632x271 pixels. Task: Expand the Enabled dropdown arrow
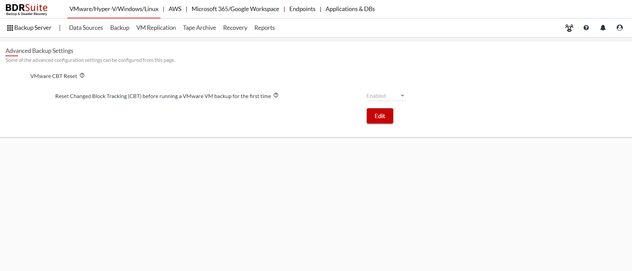pyautogui.click(x=402, y=96)
